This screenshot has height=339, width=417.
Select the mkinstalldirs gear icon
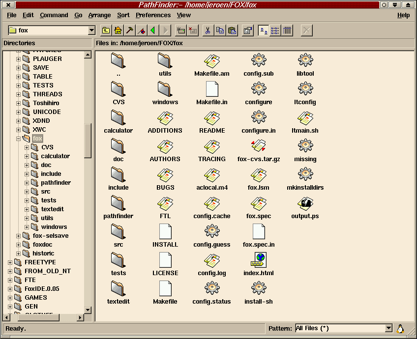click(305, 174)
